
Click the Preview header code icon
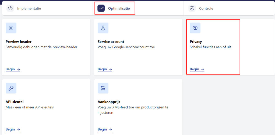click(x=11, y=28)
